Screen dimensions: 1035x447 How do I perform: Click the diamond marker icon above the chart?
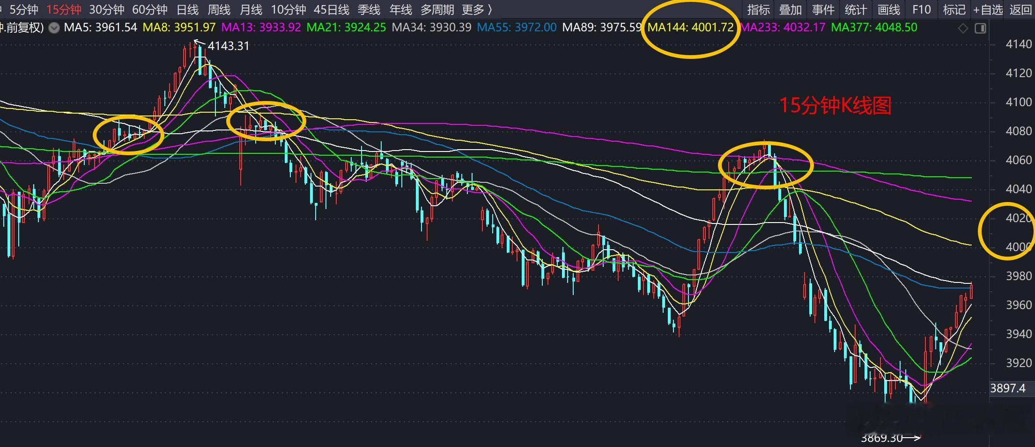click(963, 29)
